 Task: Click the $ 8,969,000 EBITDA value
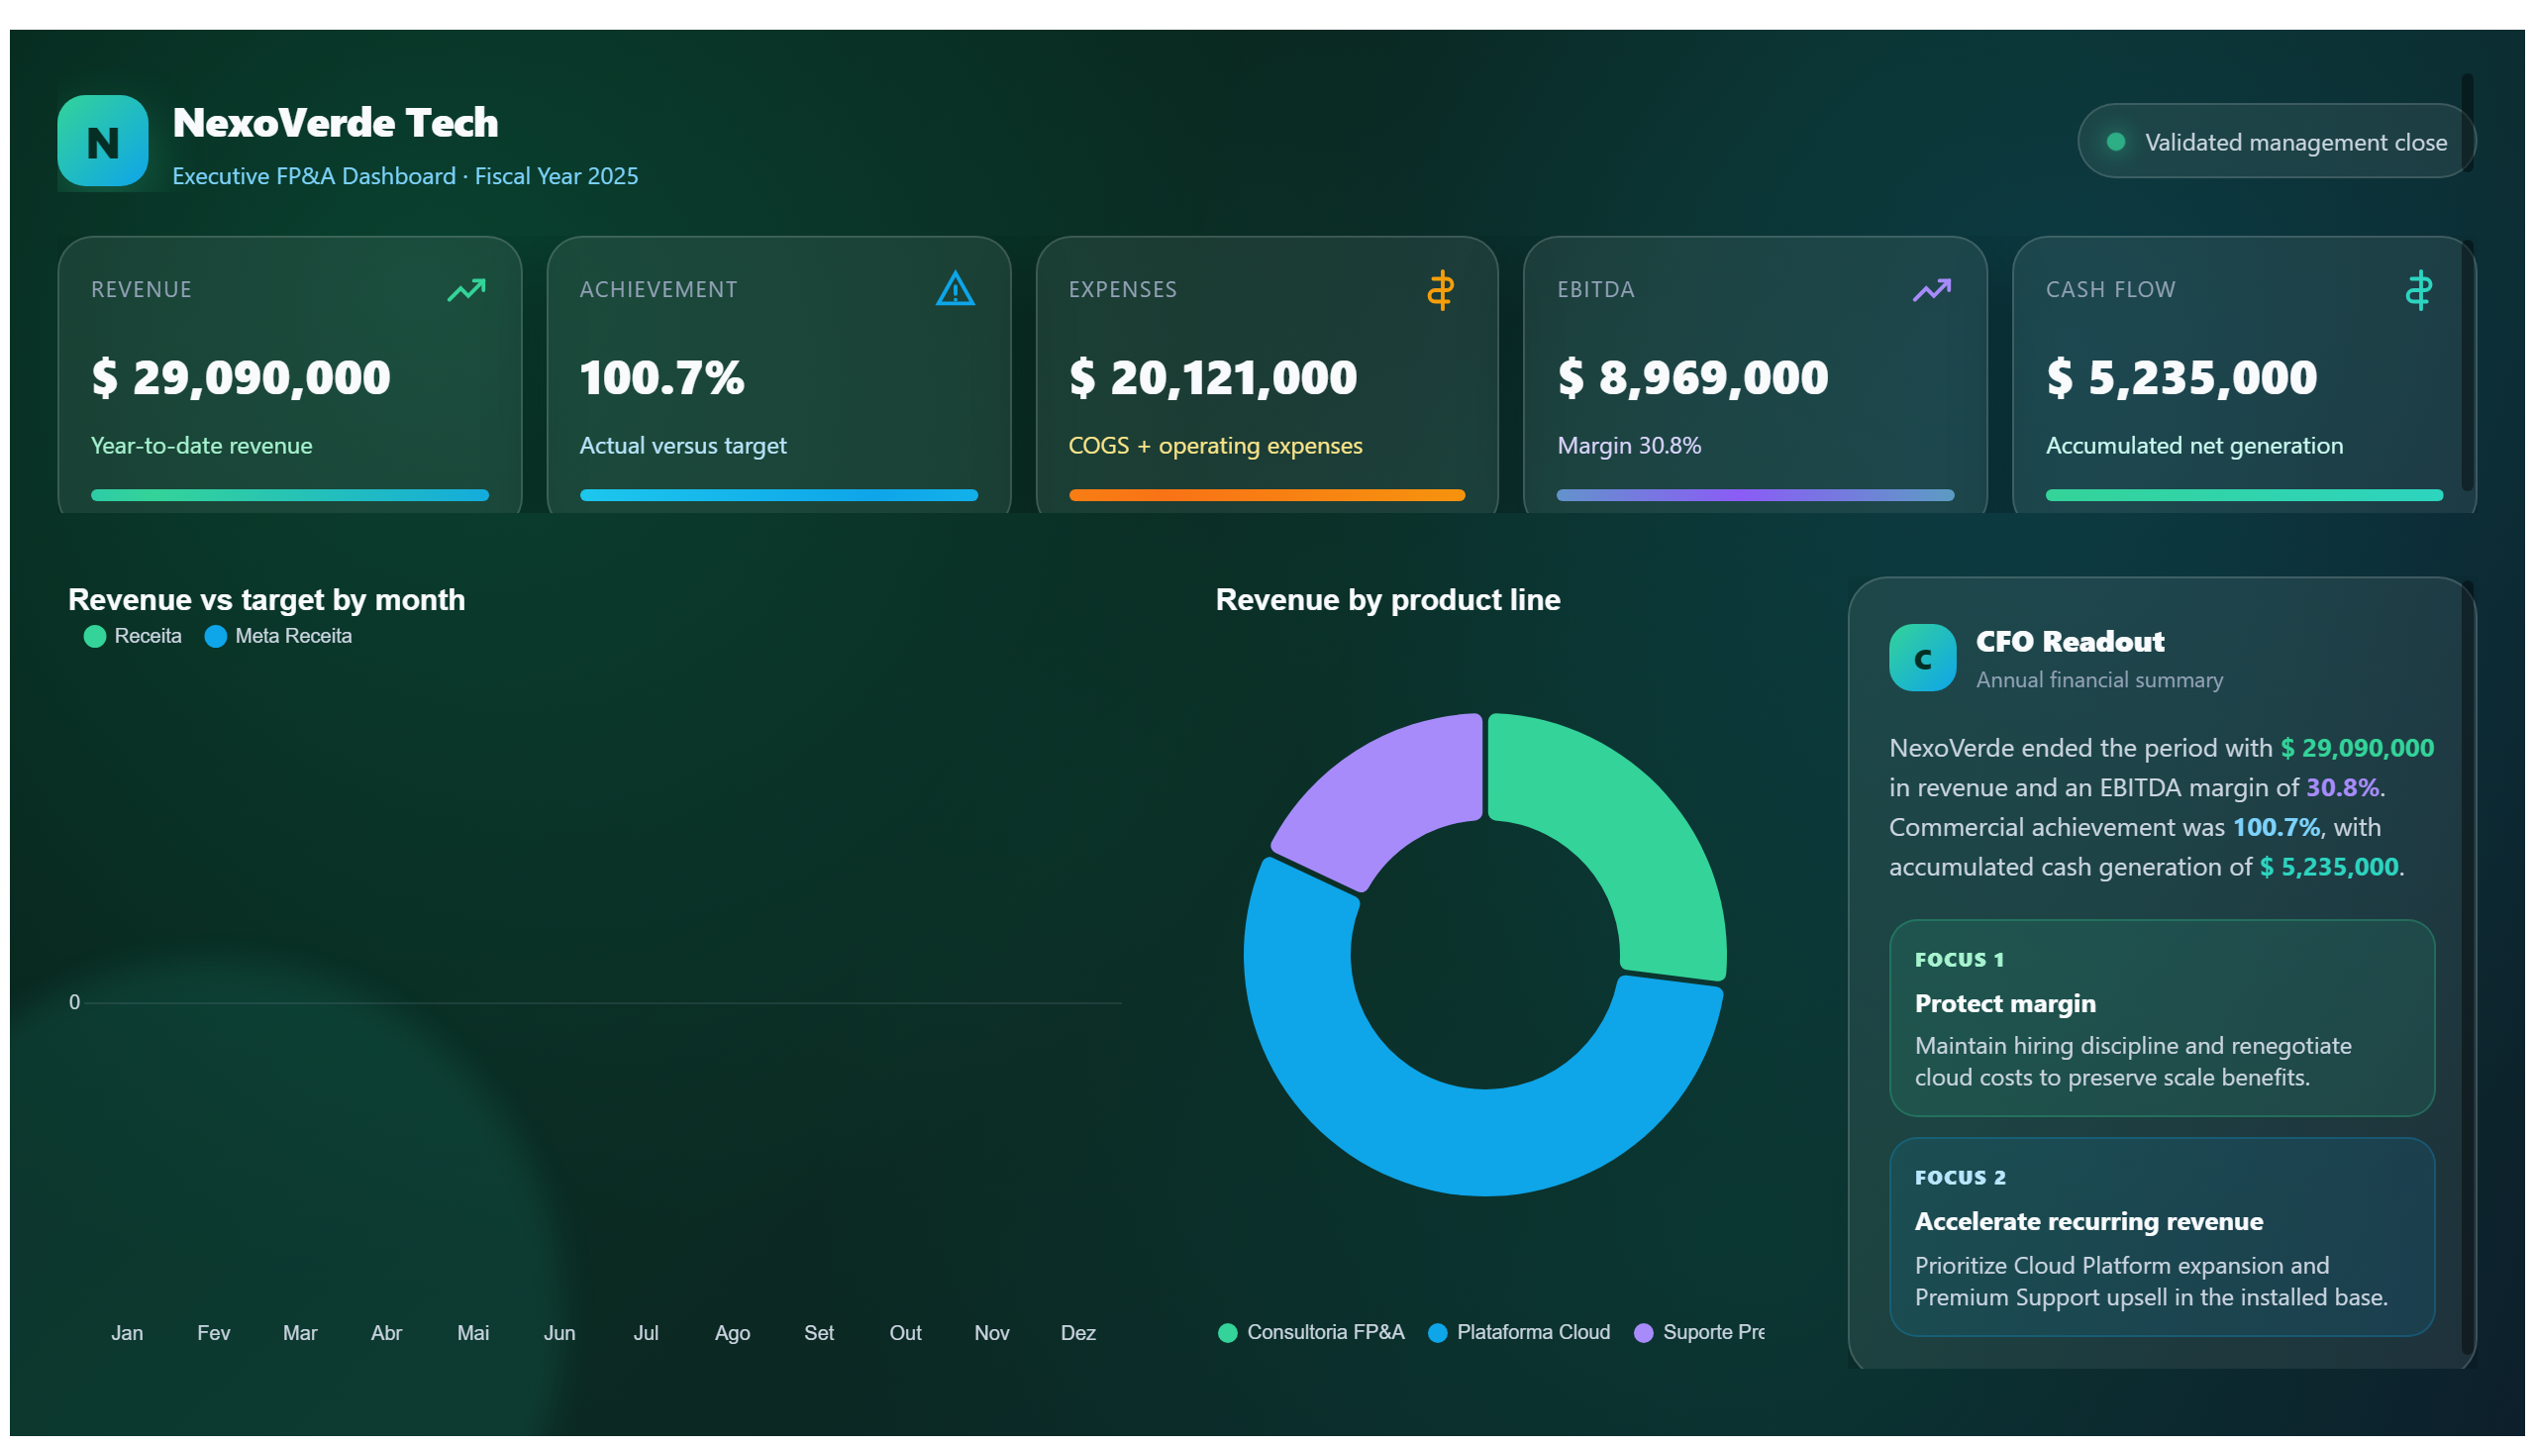[1692, 377]
